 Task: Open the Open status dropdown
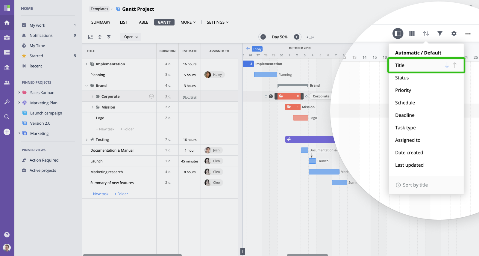pyautogui.click(x=131, y=37)
